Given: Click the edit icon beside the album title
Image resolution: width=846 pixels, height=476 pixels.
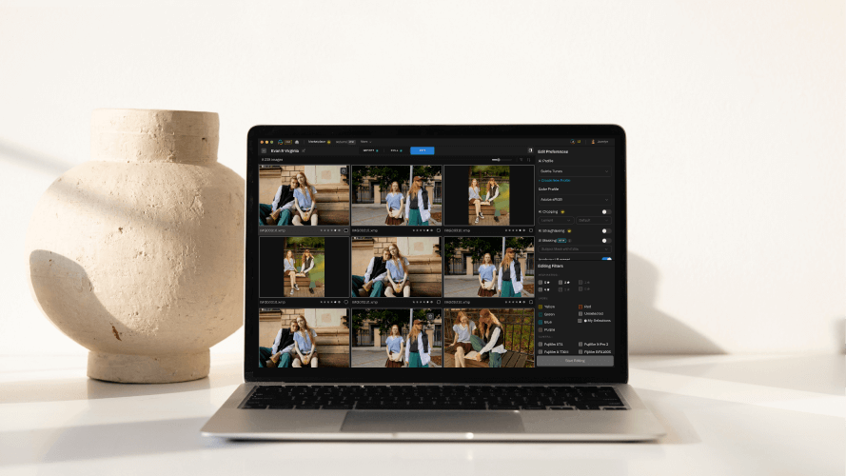Looking at the screenshot, I should coord(304,150).
